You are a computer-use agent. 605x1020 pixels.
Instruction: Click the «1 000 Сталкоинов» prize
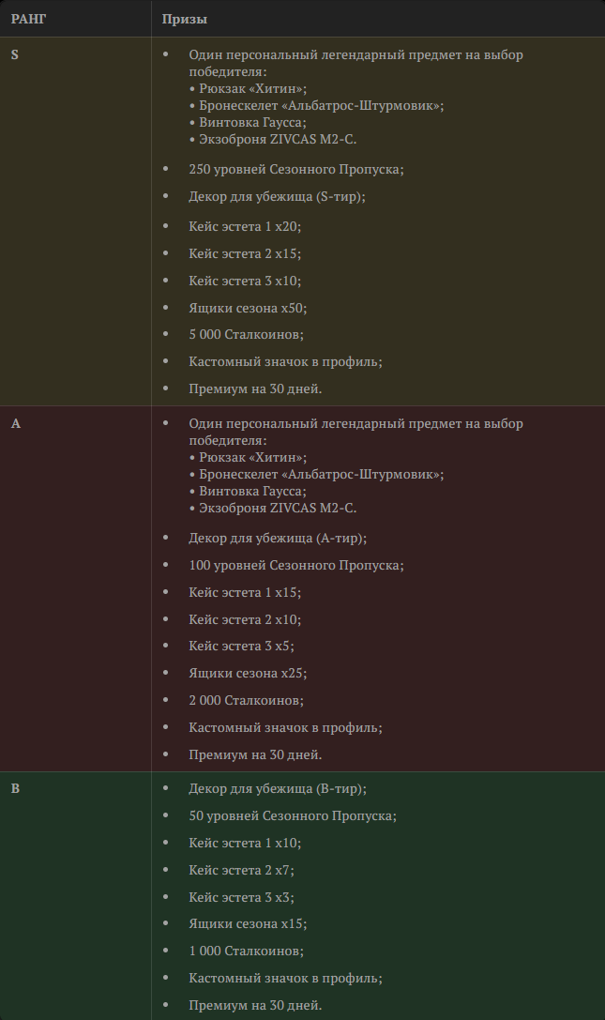(x=246, y=951)
